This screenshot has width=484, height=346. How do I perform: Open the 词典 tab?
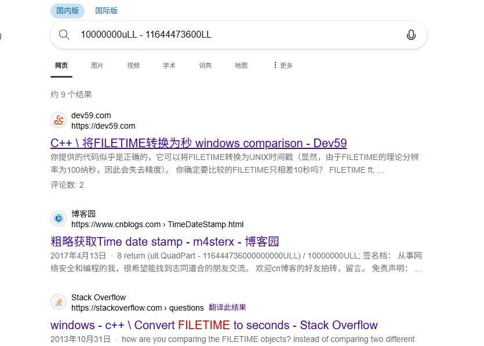[x=205, y=65]
